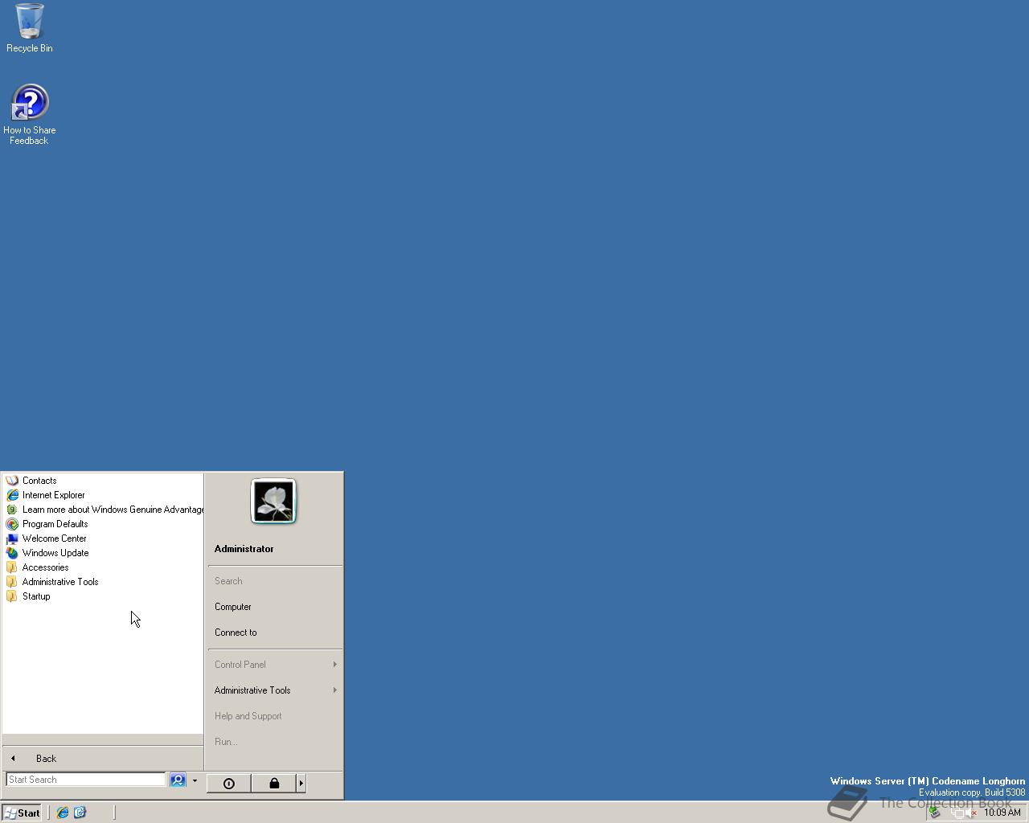Click the Safely Remove Hardware tray icon
This screenshot has width=1029, height=823.
(x=935, y=813)
